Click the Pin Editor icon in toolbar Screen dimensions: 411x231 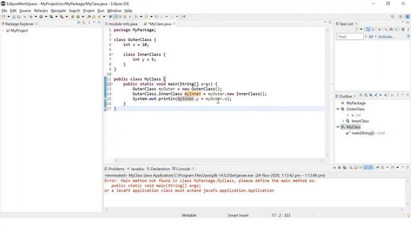point(184,17)
